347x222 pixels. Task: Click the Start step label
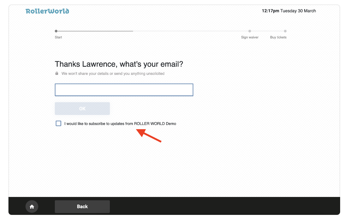tap(58, 37)
